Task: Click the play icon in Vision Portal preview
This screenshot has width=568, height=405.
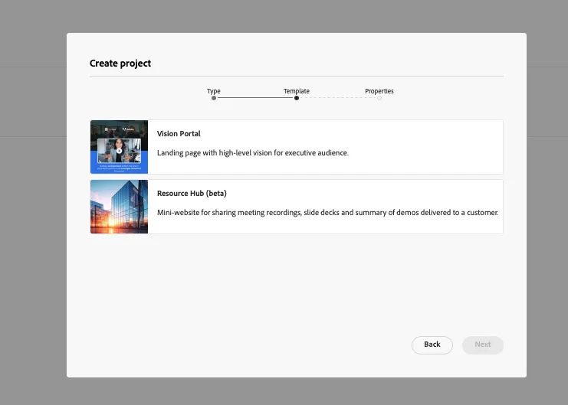Action: [119, 151]
